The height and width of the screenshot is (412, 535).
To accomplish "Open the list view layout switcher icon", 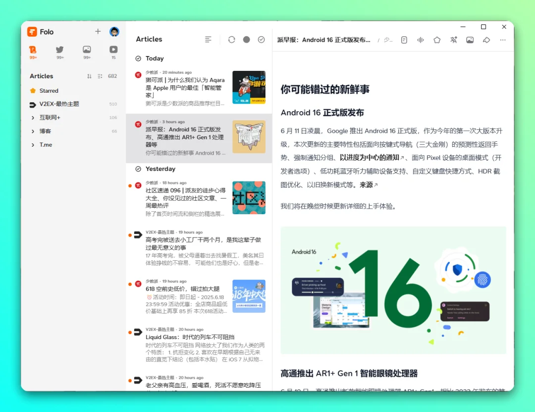I will (x=208, y=40).
